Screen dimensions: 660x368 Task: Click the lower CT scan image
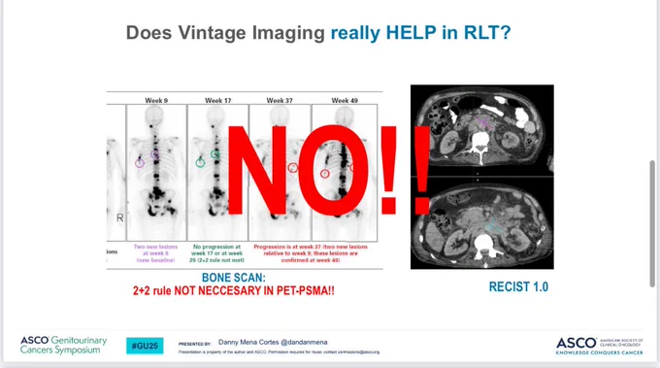(x=482, y=223)
